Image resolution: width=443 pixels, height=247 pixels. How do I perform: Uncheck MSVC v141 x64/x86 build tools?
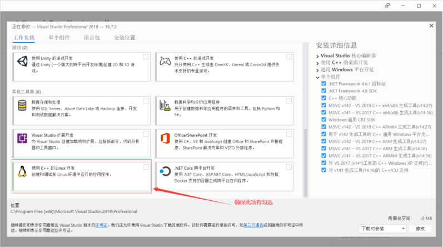[x=324, y=112]
